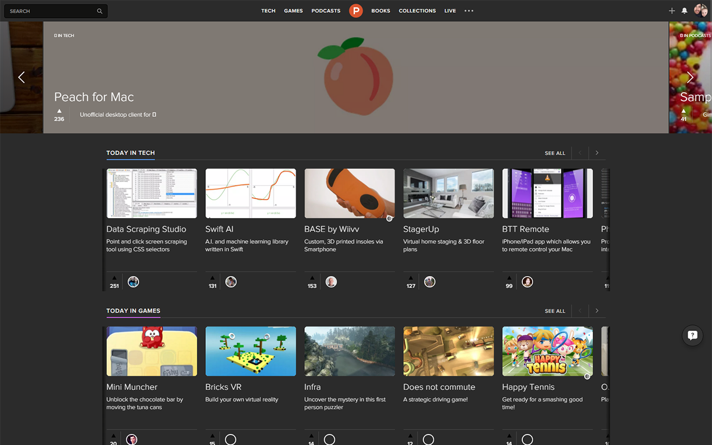
Task: Upvote StagerUp
Action: 411,282
